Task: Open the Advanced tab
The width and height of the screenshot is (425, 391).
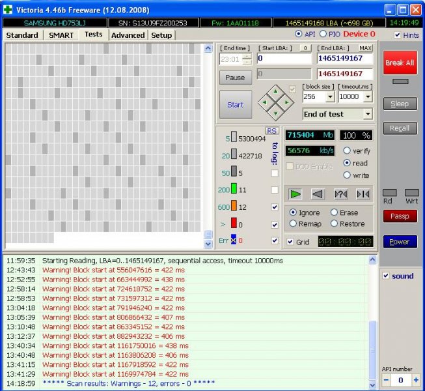Action: click(x=128, y=35)
